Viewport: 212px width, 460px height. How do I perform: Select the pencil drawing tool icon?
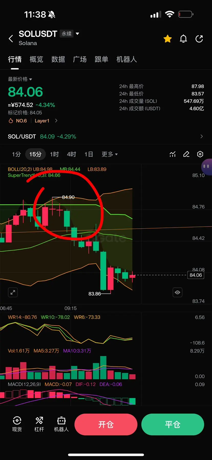186,154
